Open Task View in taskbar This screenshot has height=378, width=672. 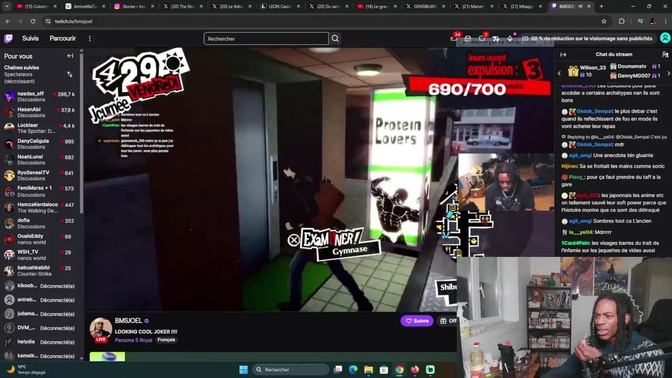[x=338, y=370]
